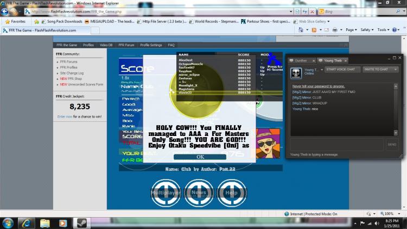Click Steam icon in the taskbar
407x229 pixels.
click(x=81, y=223)
